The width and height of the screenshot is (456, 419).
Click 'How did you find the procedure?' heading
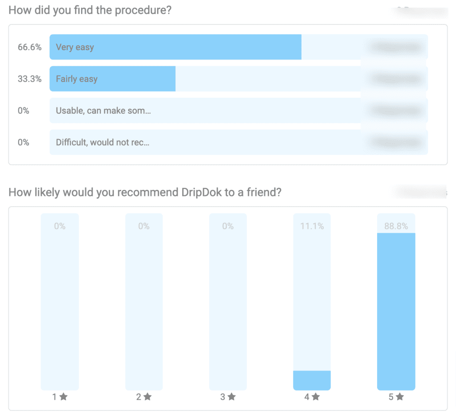tap(90, 10)
